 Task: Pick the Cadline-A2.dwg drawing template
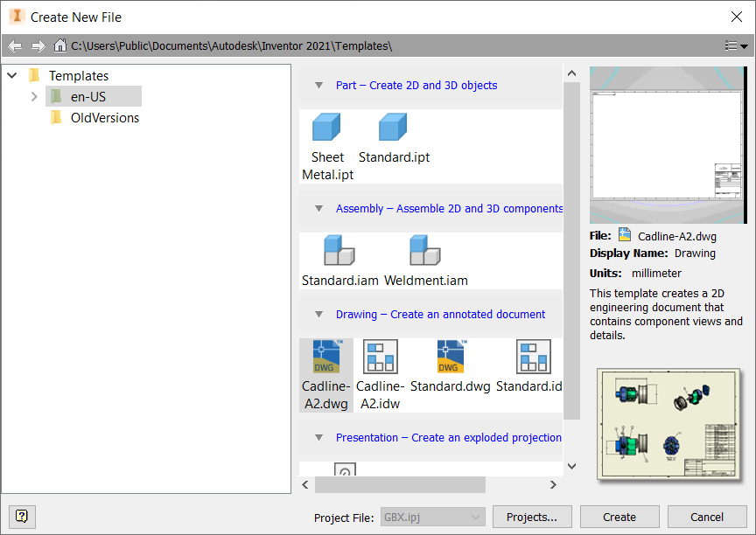point(325,357)
